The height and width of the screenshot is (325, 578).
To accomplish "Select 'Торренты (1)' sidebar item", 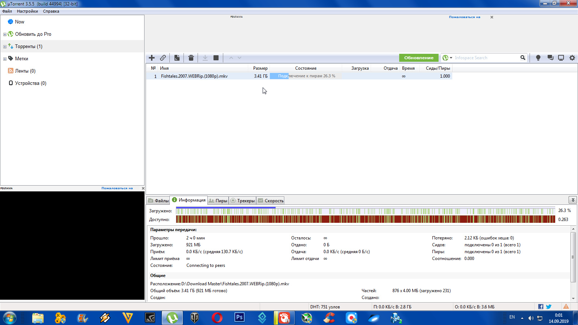I will tap(29, 46).
